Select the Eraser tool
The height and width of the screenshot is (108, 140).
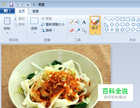pyautogui.click(x=72, y=30)
